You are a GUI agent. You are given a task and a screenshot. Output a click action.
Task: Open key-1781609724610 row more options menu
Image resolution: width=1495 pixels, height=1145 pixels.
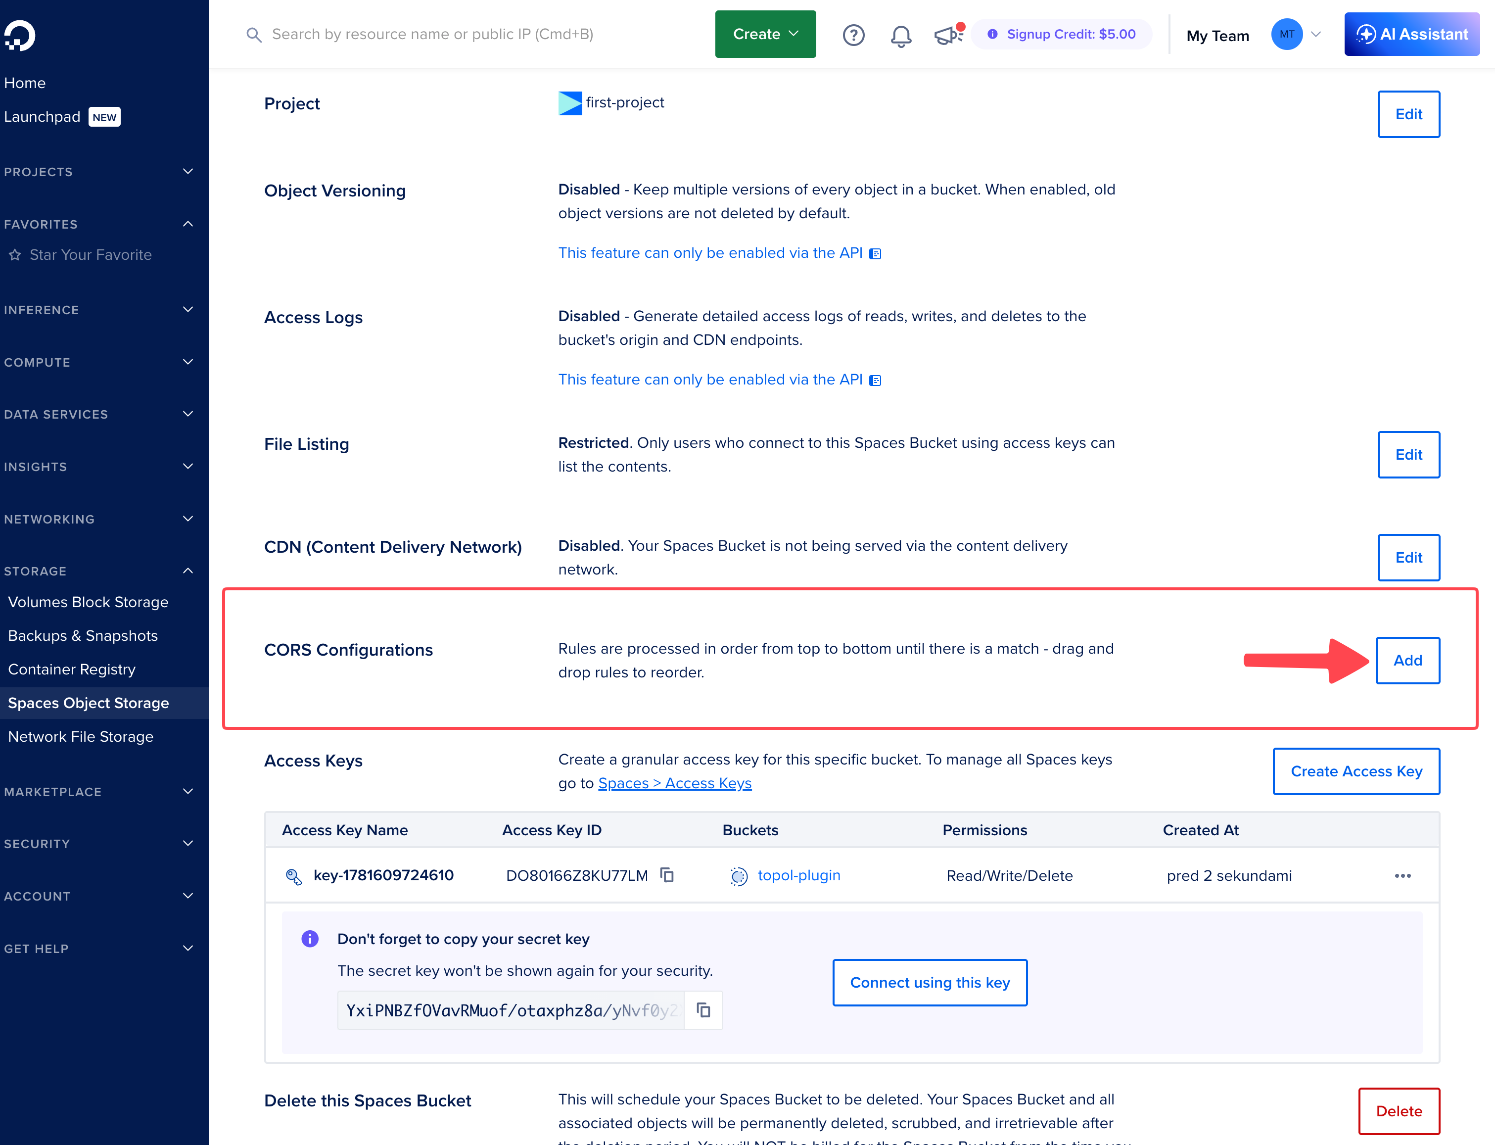1402,875
